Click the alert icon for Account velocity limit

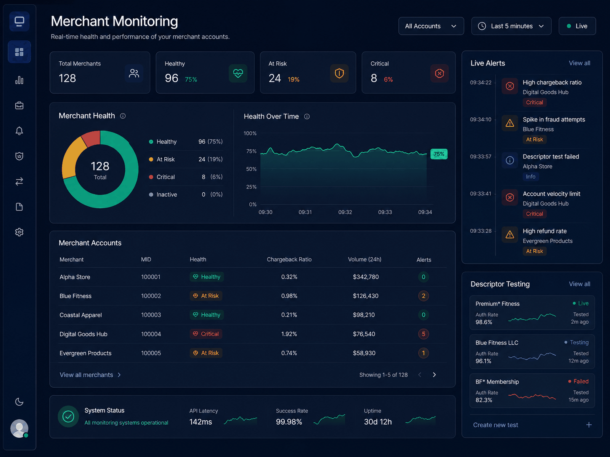(510, 197)
